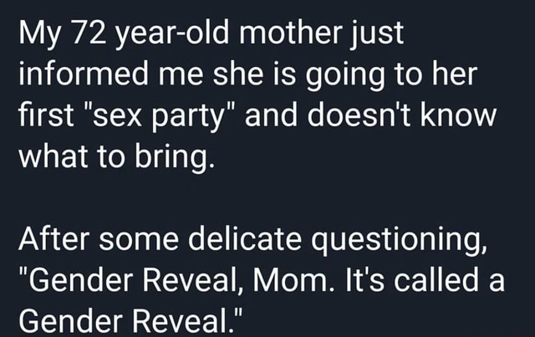The image size is (535, 337).
Task: Click the word "mother" in first line
Action: click(291, 33)
